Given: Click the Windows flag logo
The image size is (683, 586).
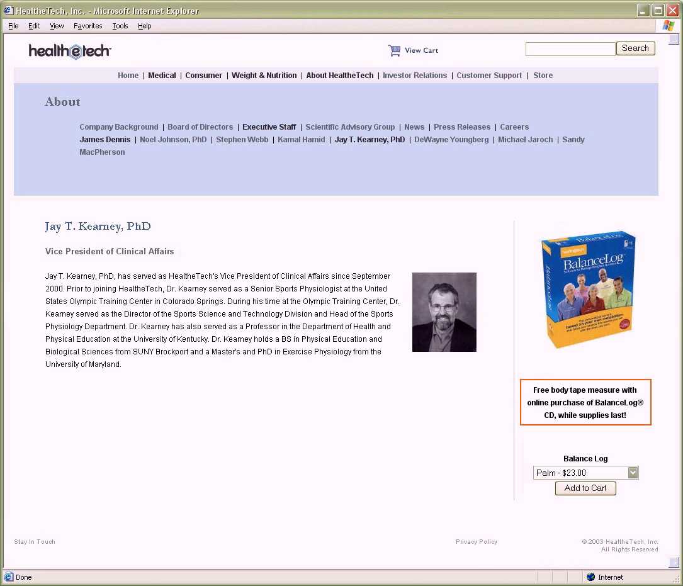Looking at the screenshot, I should [x=668, y=26].
